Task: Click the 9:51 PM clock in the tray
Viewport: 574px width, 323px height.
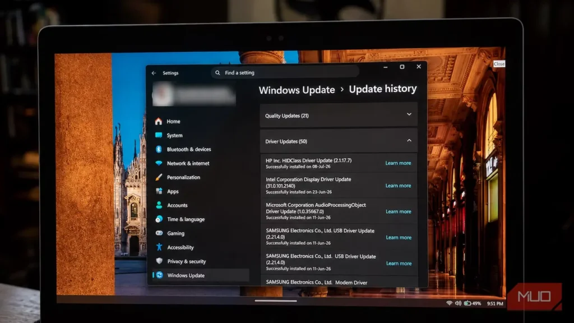Action: tap(495, 303)
